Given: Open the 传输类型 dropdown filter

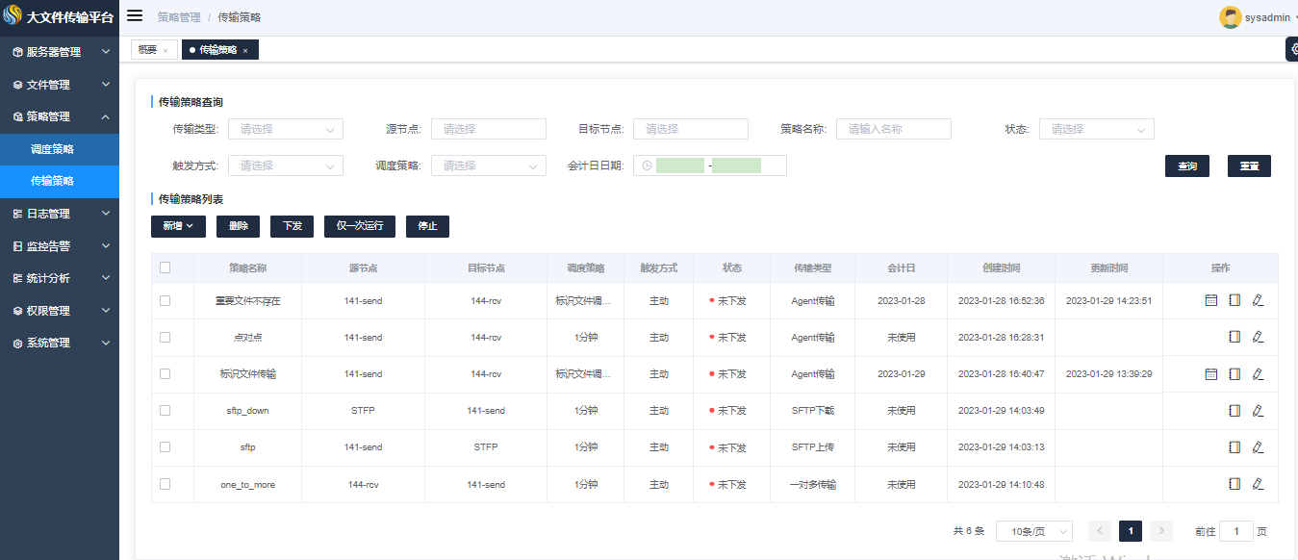Looking at the screenshot, I should (286, 129).
